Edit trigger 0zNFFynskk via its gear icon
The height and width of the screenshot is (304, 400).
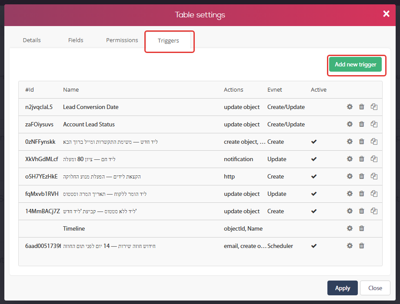(x=350, y=142)
